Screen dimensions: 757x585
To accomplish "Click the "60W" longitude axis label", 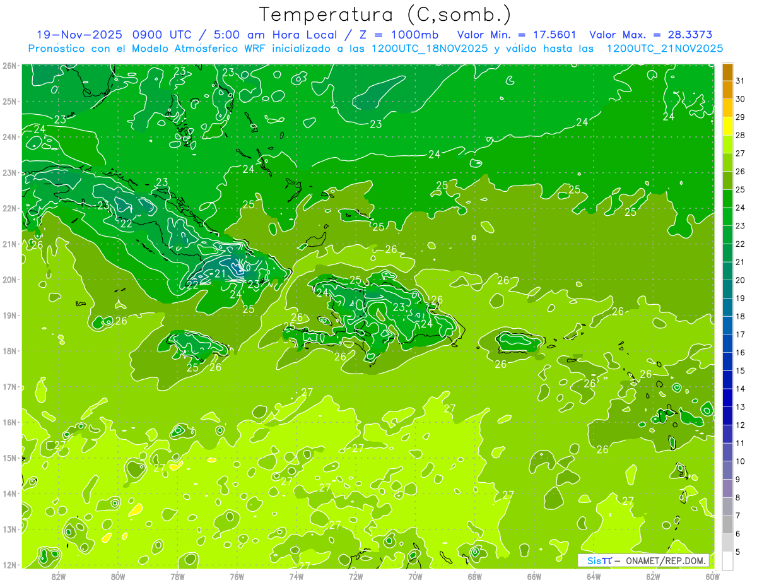I will point(712,577).
